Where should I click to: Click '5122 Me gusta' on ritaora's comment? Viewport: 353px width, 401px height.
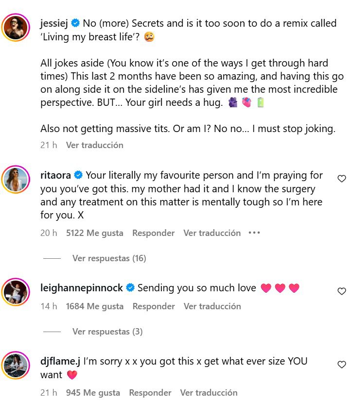tap(94, 233)
